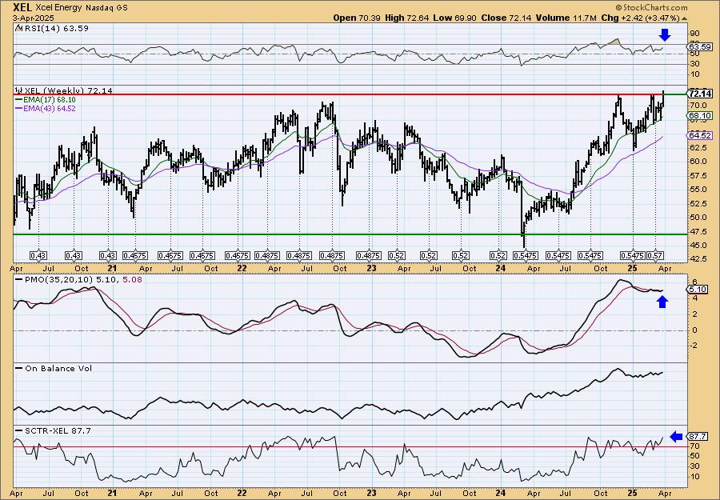The image size is (720, 500).
Task: Click the XEL (Weekly) 72.14 legend label
Action: [x=69, y=90]
